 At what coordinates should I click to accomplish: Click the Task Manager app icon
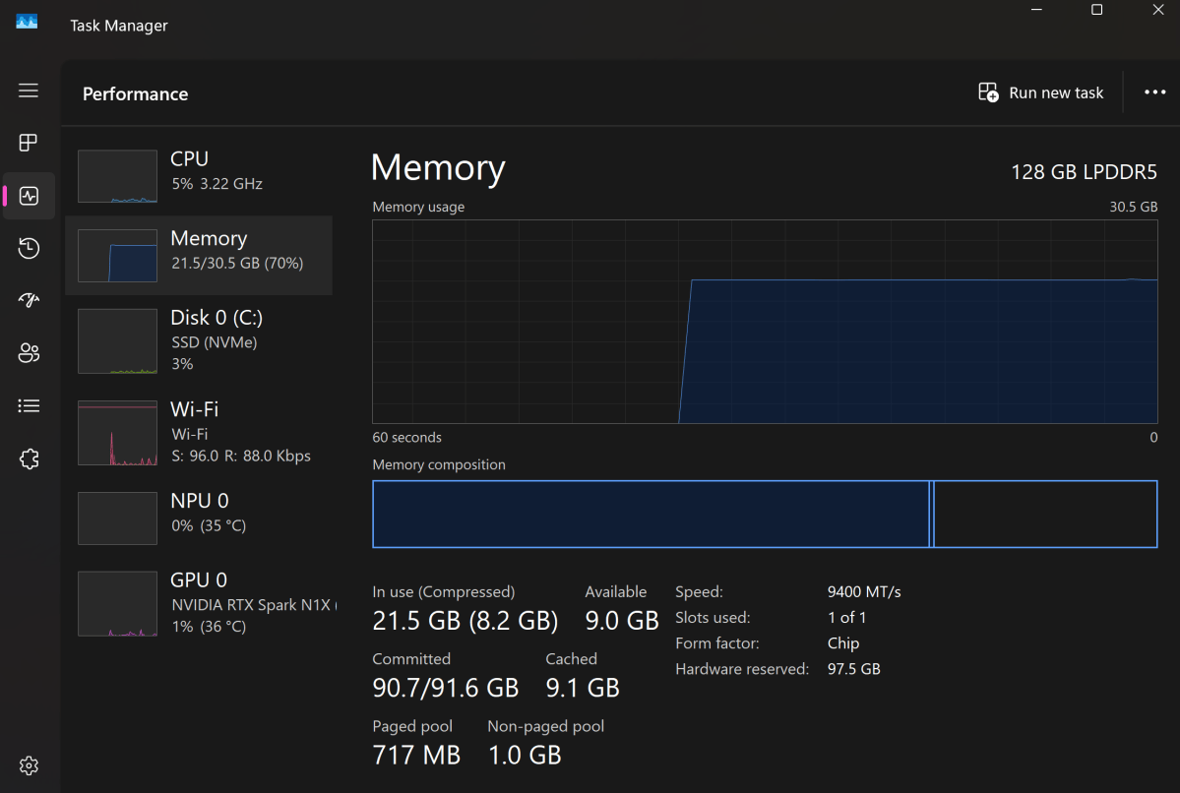(x=27, y=22)
